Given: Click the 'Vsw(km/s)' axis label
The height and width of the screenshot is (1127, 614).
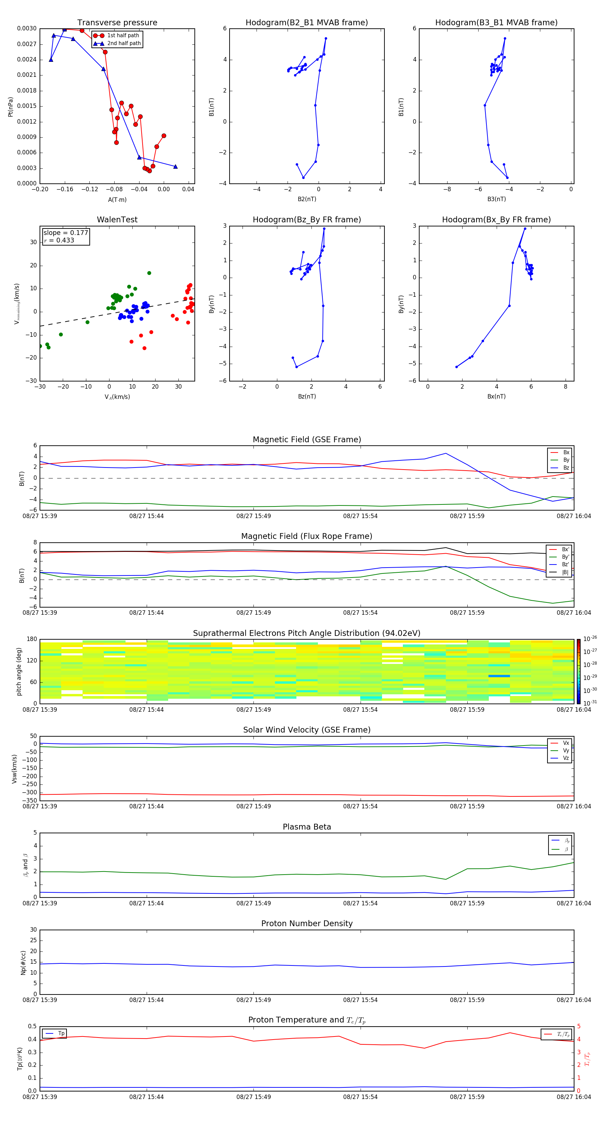Looking at the screenshot, I should click(x=14, y=768).
